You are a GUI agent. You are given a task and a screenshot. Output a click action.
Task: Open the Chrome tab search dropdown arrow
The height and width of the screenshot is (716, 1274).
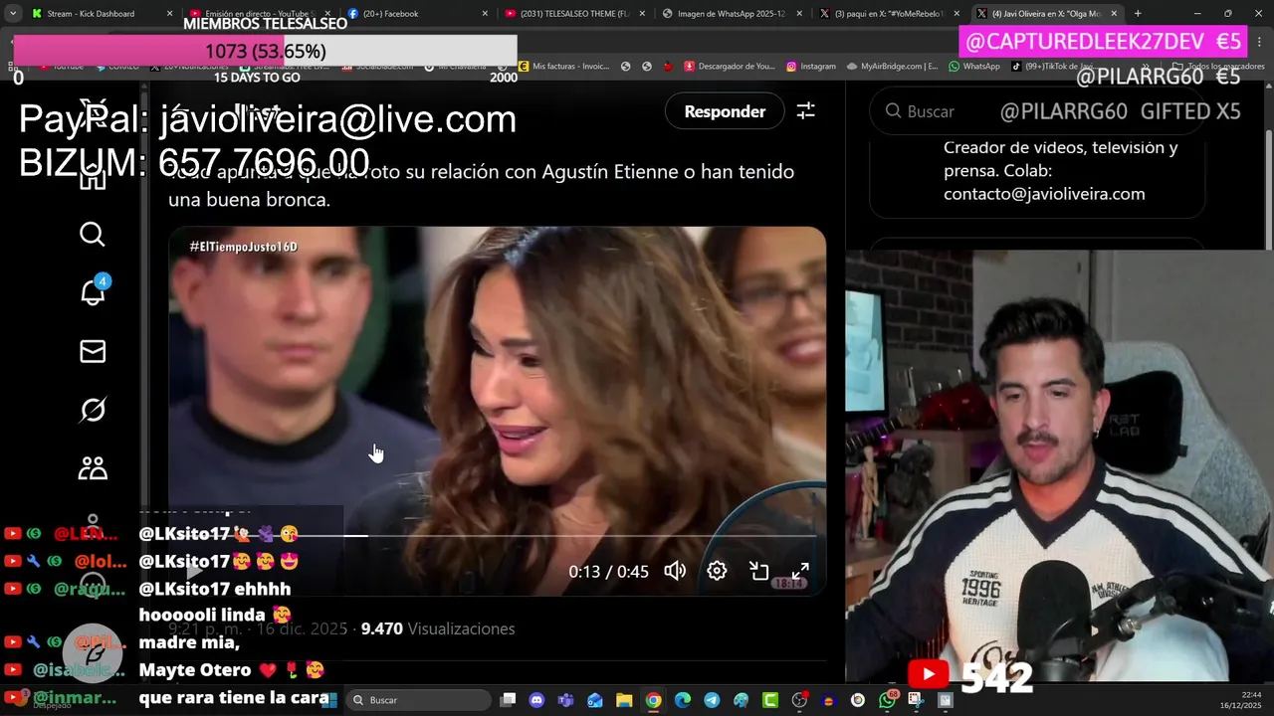12,14
